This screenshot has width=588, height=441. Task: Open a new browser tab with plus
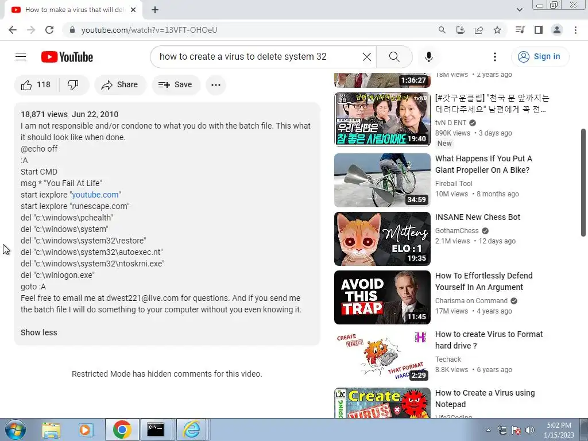tap(155, 10)
